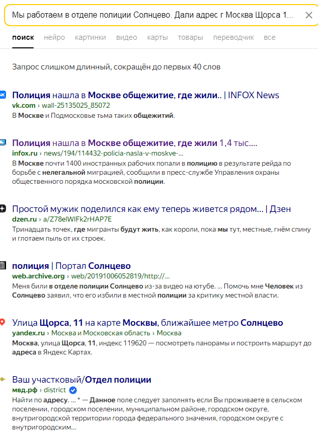Click the VK favicon beside the INFOX News result
The height and width of the screenshot is (431, 318).
tap(3, 95)
